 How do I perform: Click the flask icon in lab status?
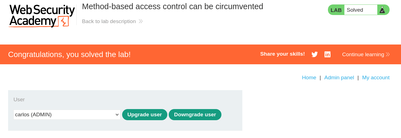click(x=382, y=10)
